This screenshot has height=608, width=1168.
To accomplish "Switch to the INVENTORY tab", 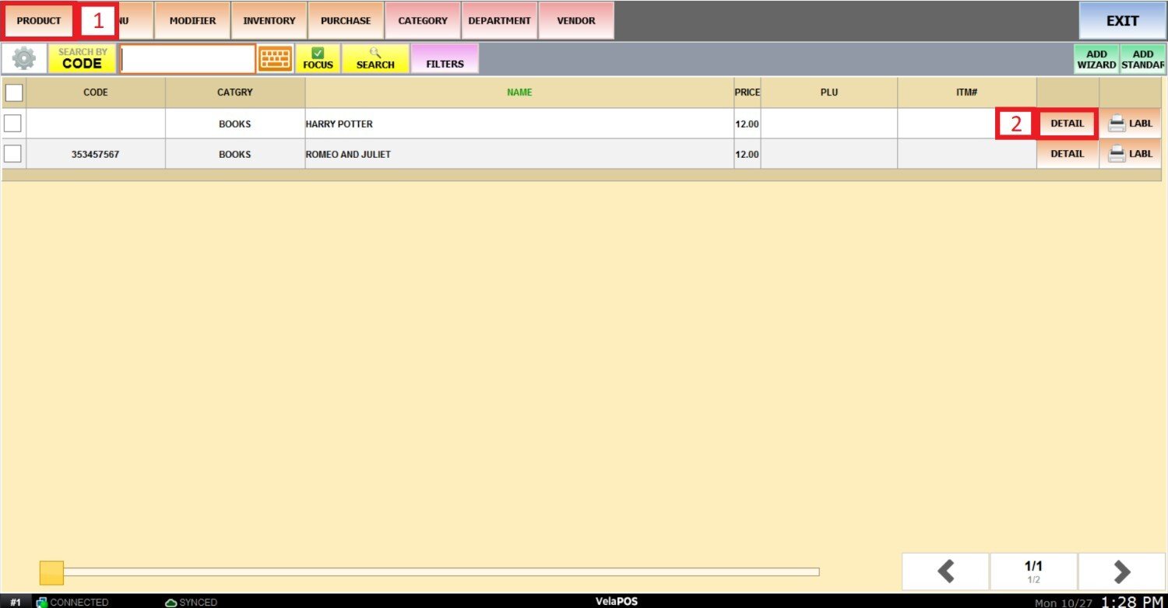I will pos(269,21).
